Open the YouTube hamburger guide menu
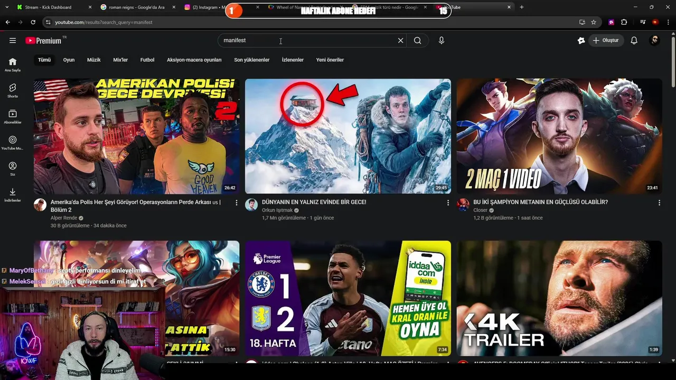This screenshot has width=676, height=380. pos(13,41)
